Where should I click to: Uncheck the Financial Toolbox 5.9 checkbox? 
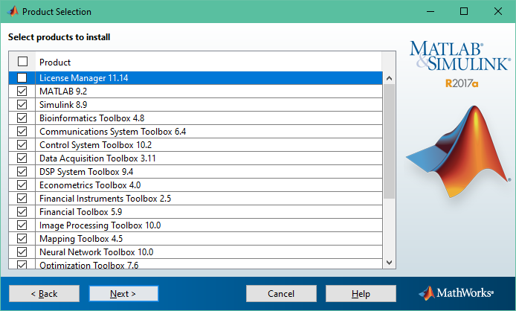(22, 212)
